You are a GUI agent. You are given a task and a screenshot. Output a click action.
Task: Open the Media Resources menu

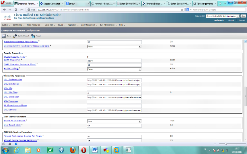click(34, 25)
